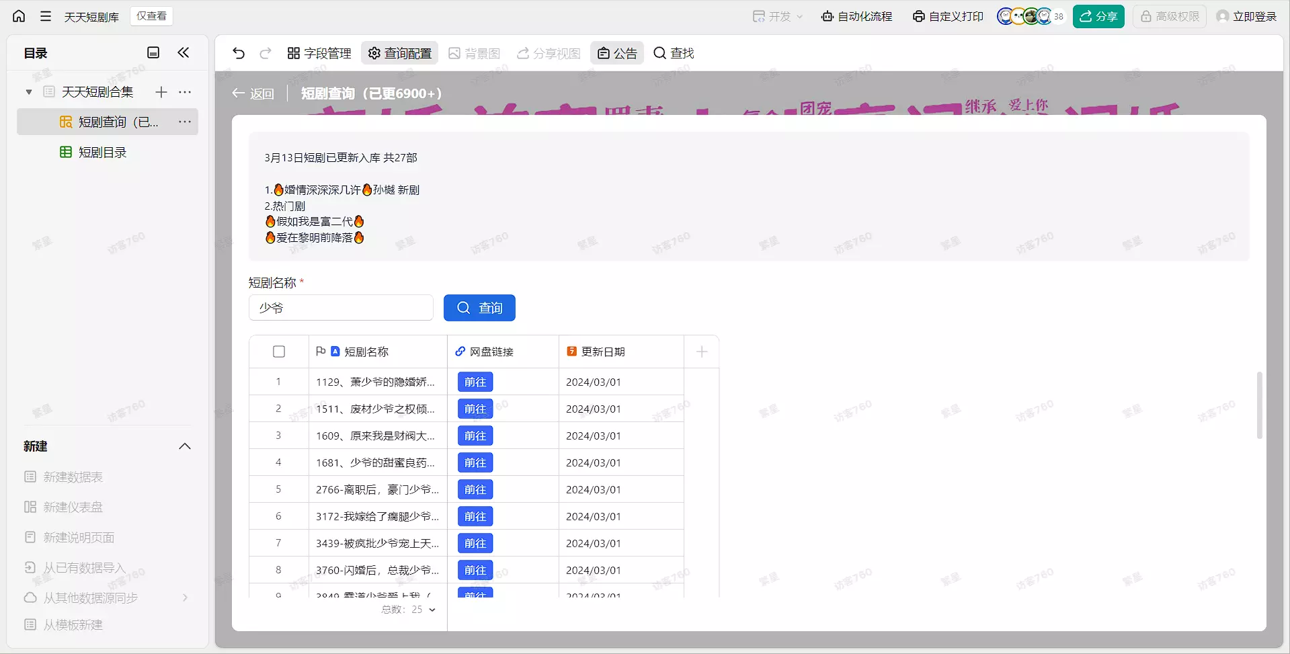Expand the 总数 25 dropdown
1290x654 pixels.
pyautogui.click(x=432, y=610)
